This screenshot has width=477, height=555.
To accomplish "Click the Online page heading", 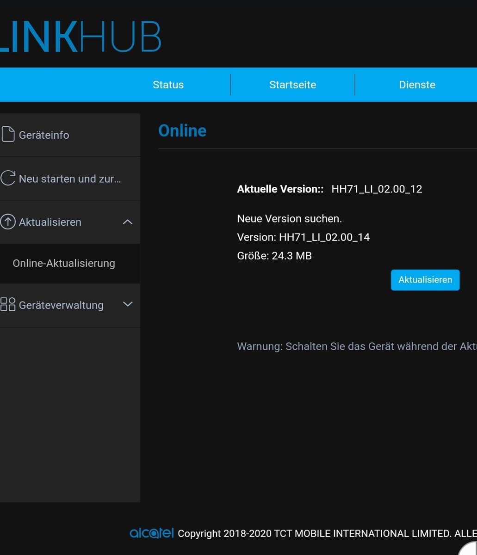I will pos(182,130).
